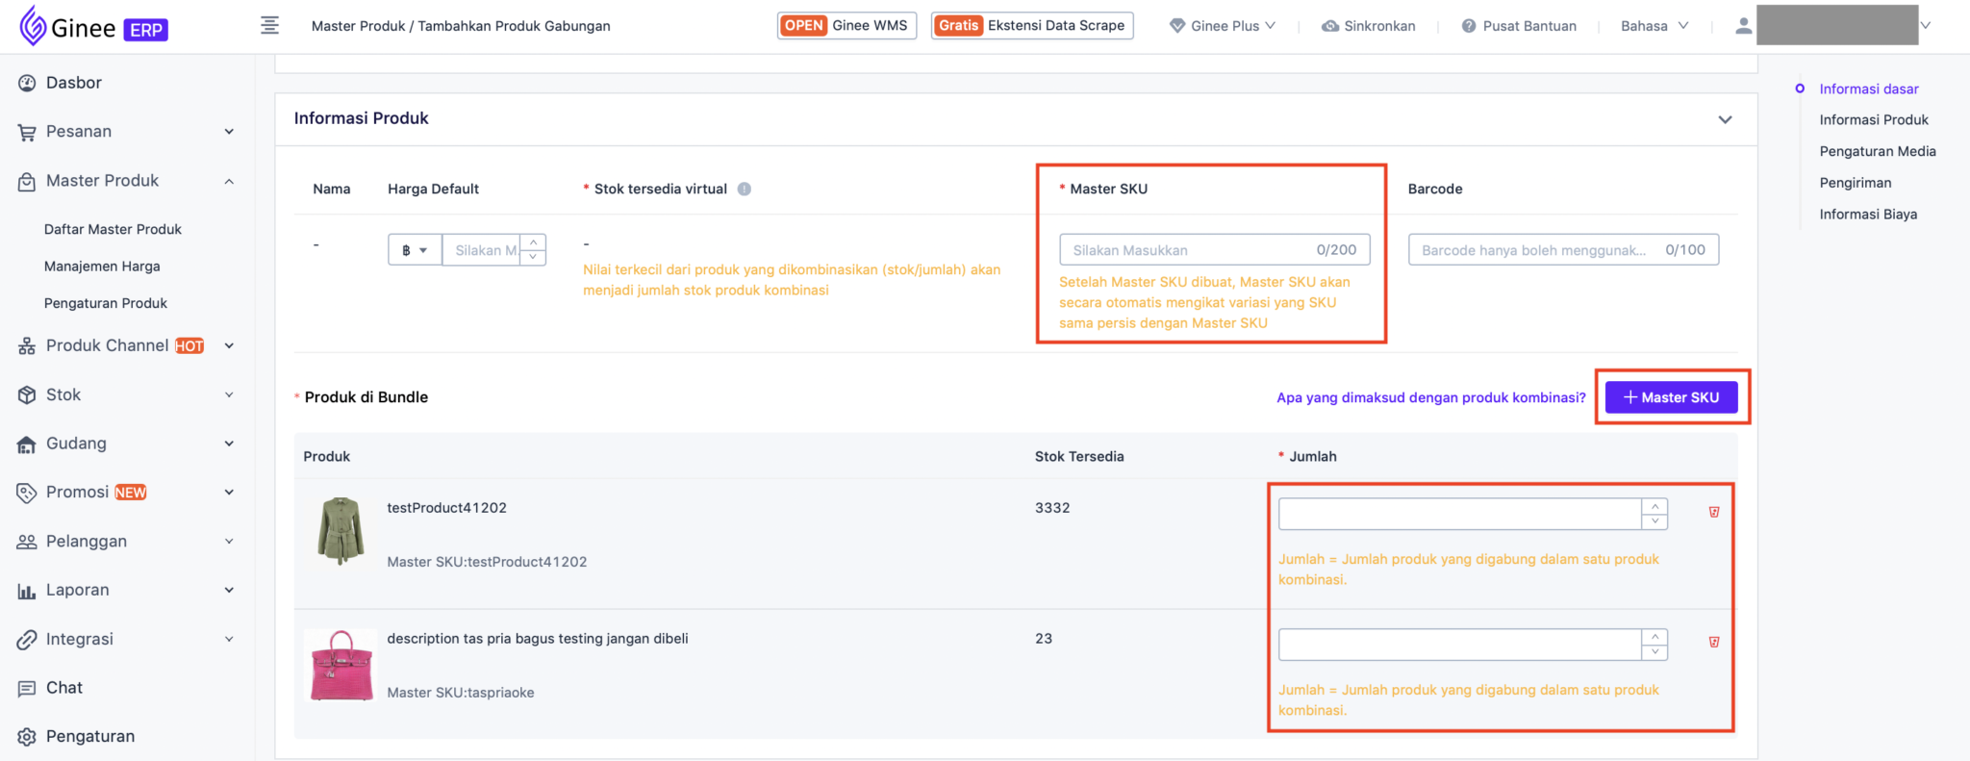Viewport: 1970px width, 761px height.
Task: Open the currency selector dropdown
Action: click(415, 250)
